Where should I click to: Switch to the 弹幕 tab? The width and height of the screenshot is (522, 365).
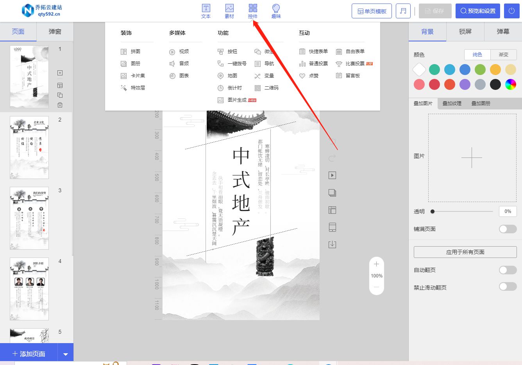coord(503,32)
